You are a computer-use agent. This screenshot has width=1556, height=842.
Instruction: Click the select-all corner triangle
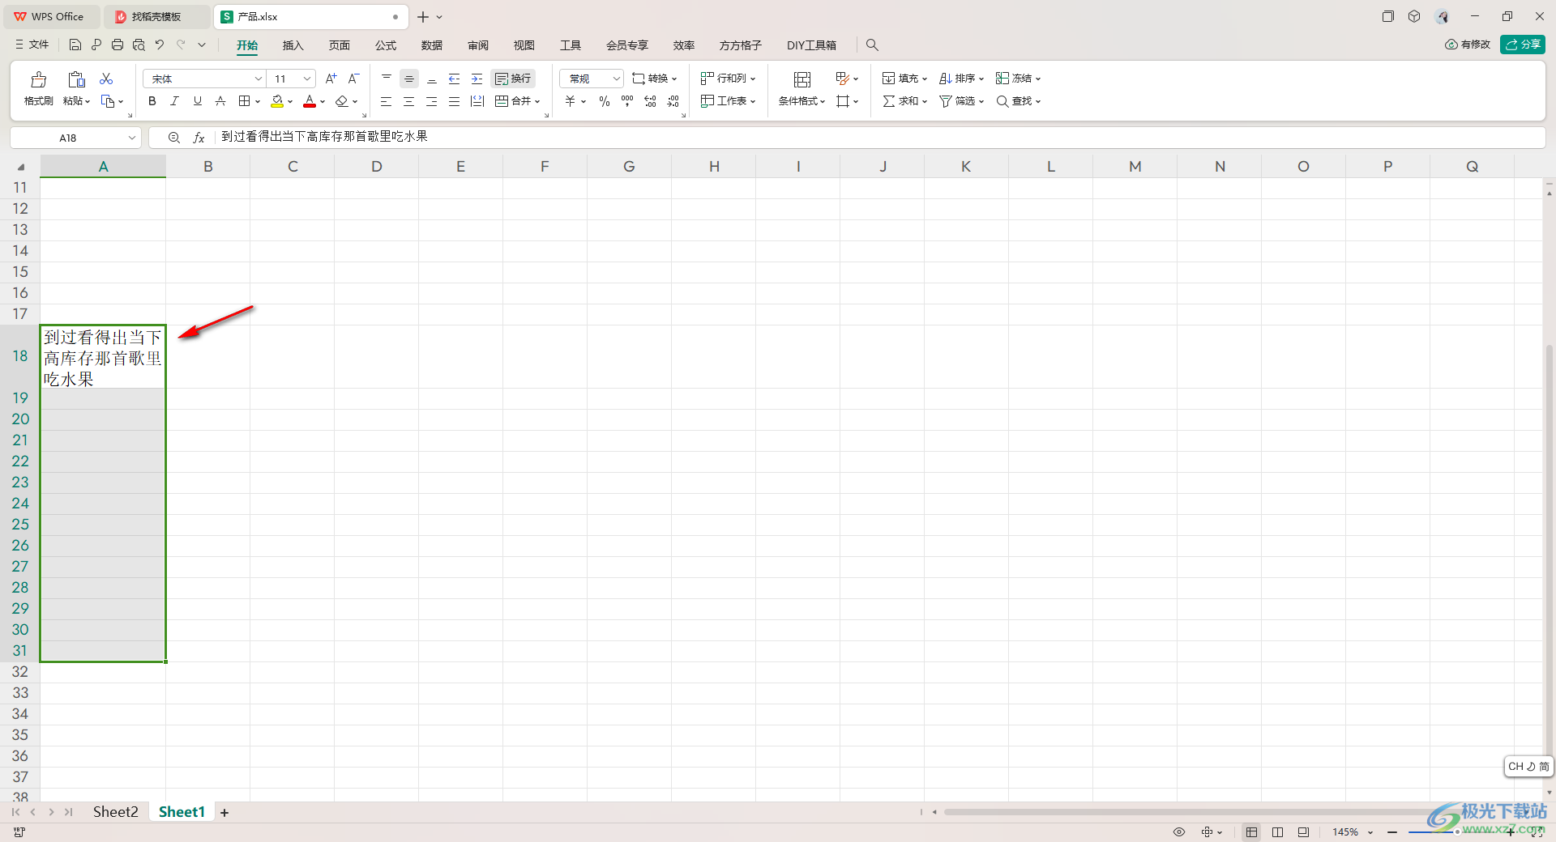20,167
